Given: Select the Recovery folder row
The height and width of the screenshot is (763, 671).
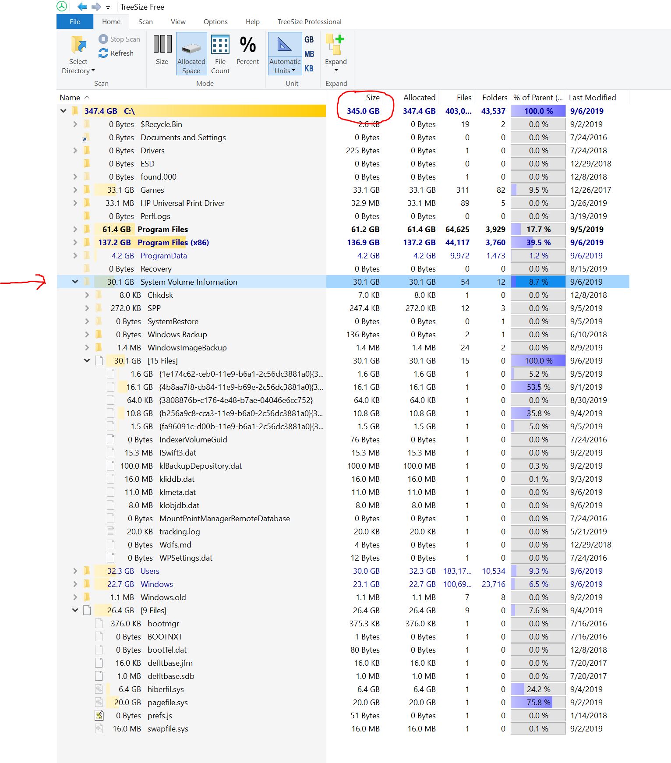Looking at the screenshot, I should point(343,268).
